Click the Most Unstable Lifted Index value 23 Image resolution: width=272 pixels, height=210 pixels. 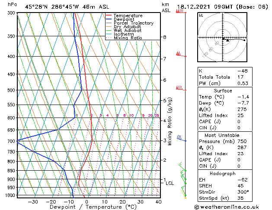click(x=240, y=154)
